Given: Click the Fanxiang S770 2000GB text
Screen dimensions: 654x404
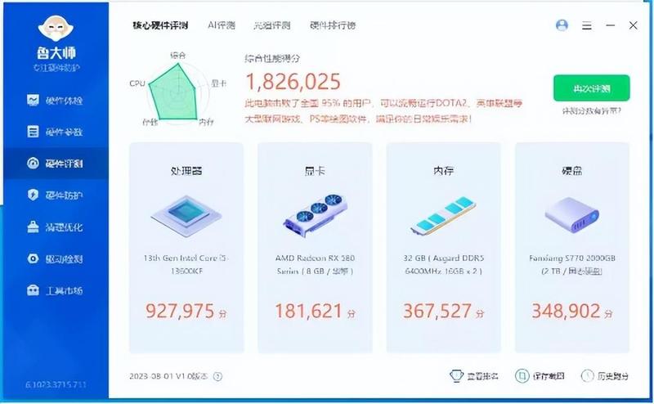Looking at the screenshot, I should point(571,264).
